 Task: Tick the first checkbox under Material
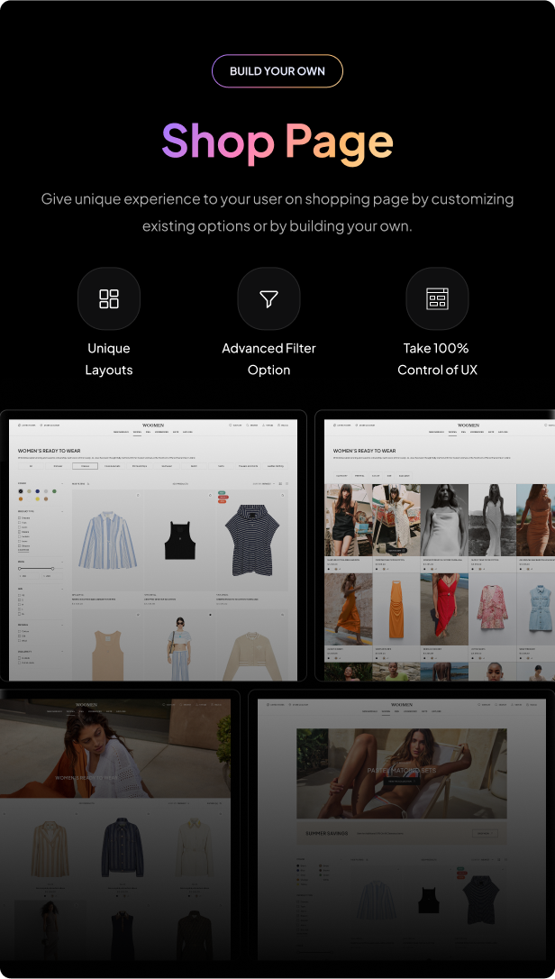19,631
